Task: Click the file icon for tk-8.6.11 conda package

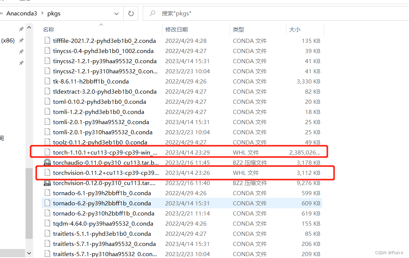Action: (47, 81)
